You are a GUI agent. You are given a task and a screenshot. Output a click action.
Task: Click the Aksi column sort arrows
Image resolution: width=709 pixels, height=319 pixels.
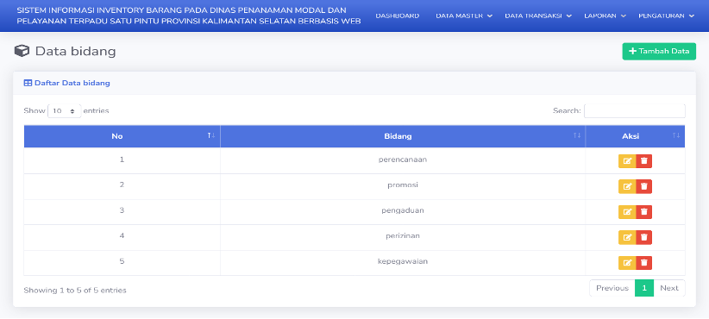[x=676, y=135]
